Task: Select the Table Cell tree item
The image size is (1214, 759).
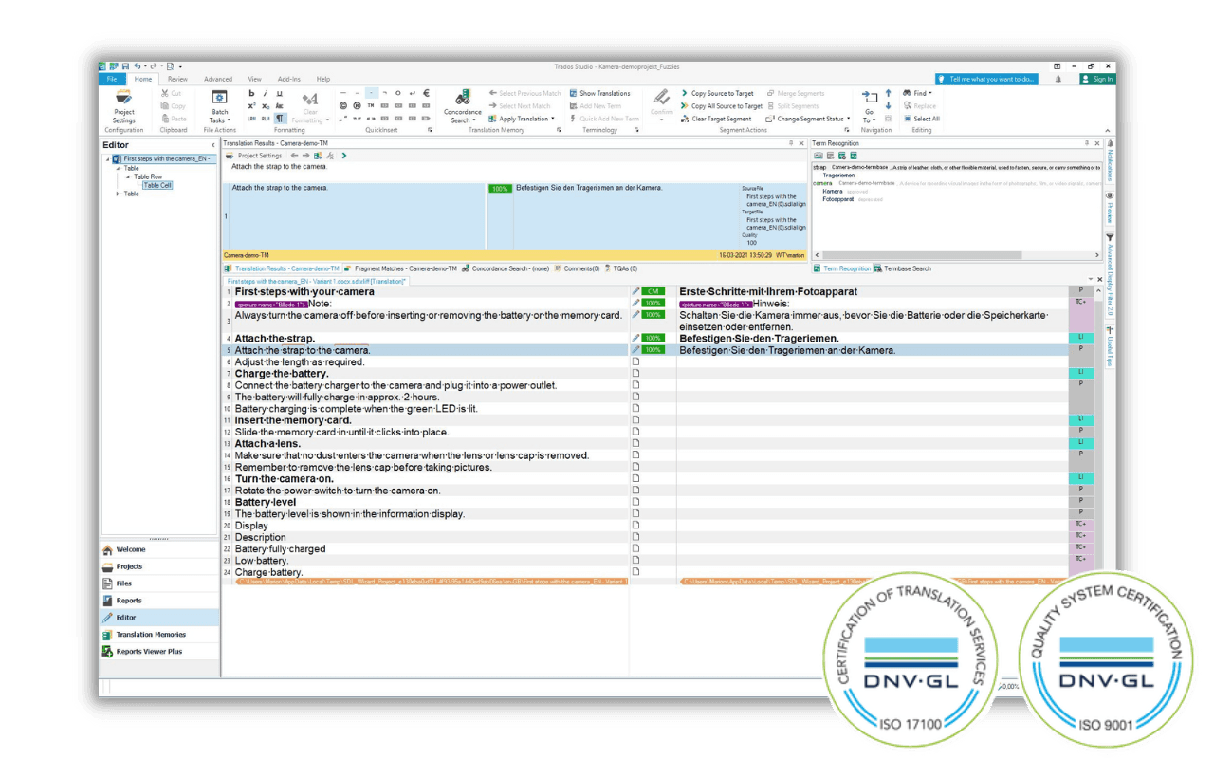Action: pos(157,185)
